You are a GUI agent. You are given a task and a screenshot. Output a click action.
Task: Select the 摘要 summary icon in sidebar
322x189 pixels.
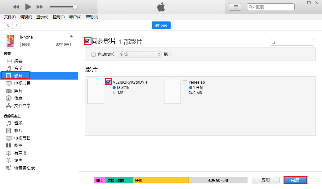click(x=9, y=61)
